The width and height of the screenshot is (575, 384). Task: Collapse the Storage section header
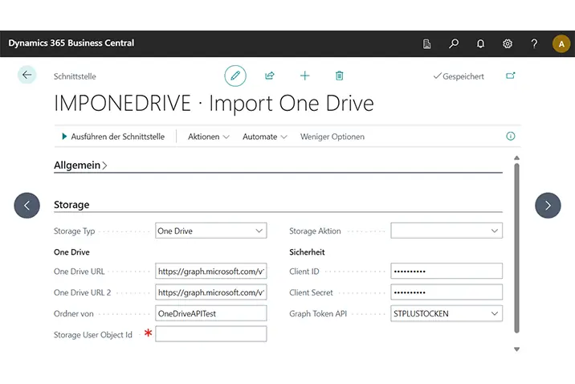click(71, 205)
